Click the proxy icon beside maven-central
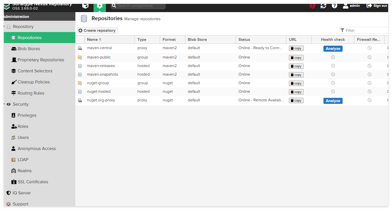This screenshot has width=392, height=210. 80,48
